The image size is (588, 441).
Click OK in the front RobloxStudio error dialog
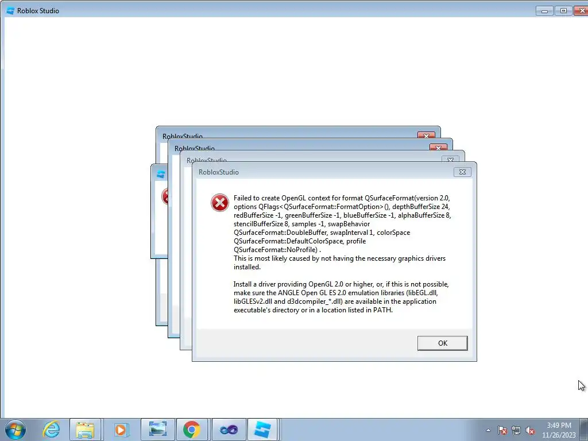click(442, 343)
